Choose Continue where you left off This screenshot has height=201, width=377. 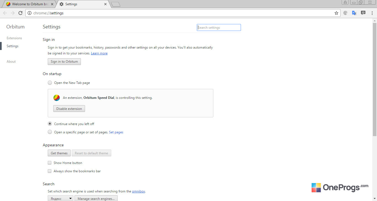(50, 124)
